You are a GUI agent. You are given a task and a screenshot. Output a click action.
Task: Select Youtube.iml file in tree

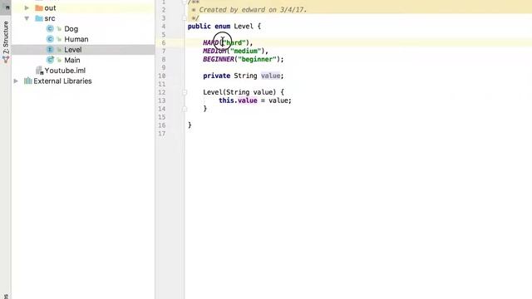point(65,71)
